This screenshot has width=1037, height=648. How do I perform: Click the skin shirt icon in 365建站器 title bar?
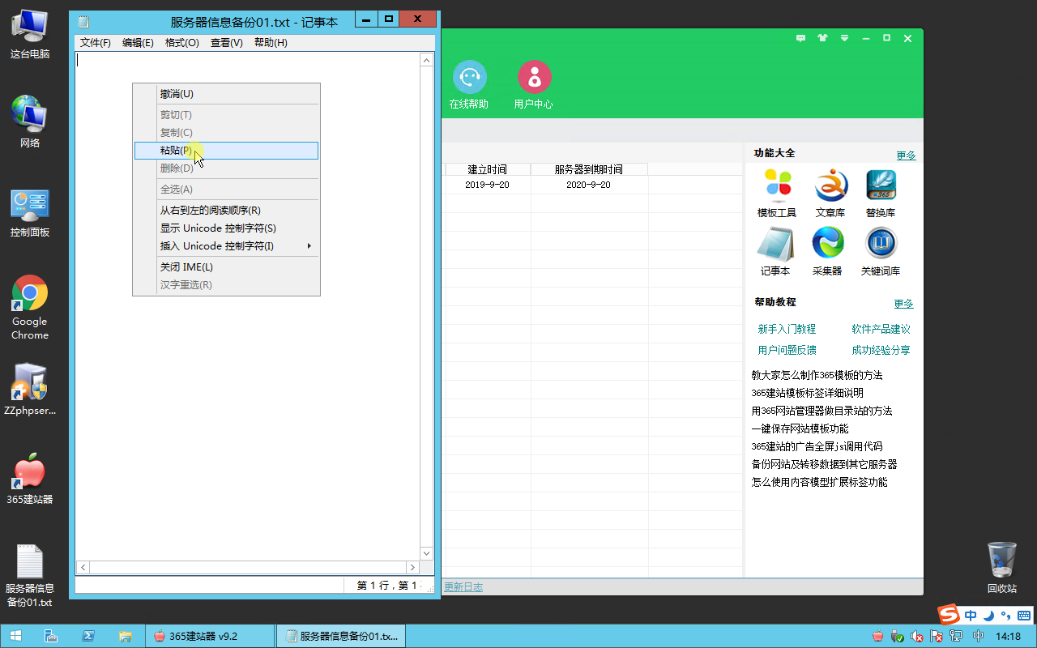tap(823, 38)
